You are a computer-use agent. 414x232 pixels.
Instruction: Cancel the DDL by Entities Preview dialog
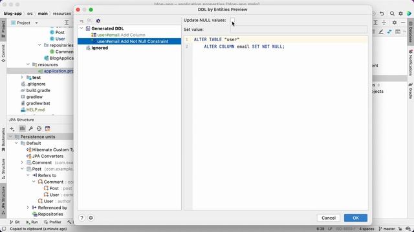[329, 218]
